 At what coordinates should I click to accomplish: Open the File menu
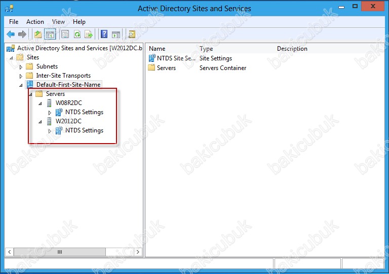(x=14, y=22)
